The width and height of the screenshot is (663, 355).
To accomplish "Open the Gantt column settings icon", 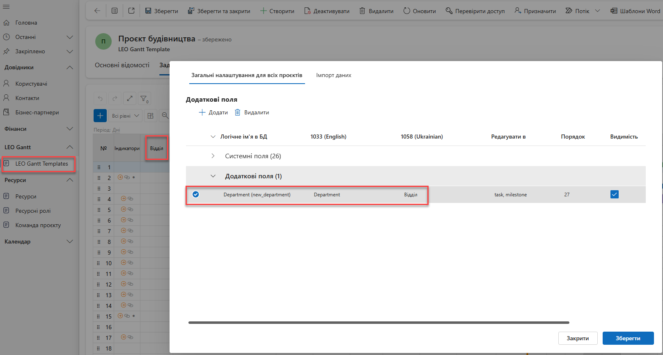I will 151,116.
